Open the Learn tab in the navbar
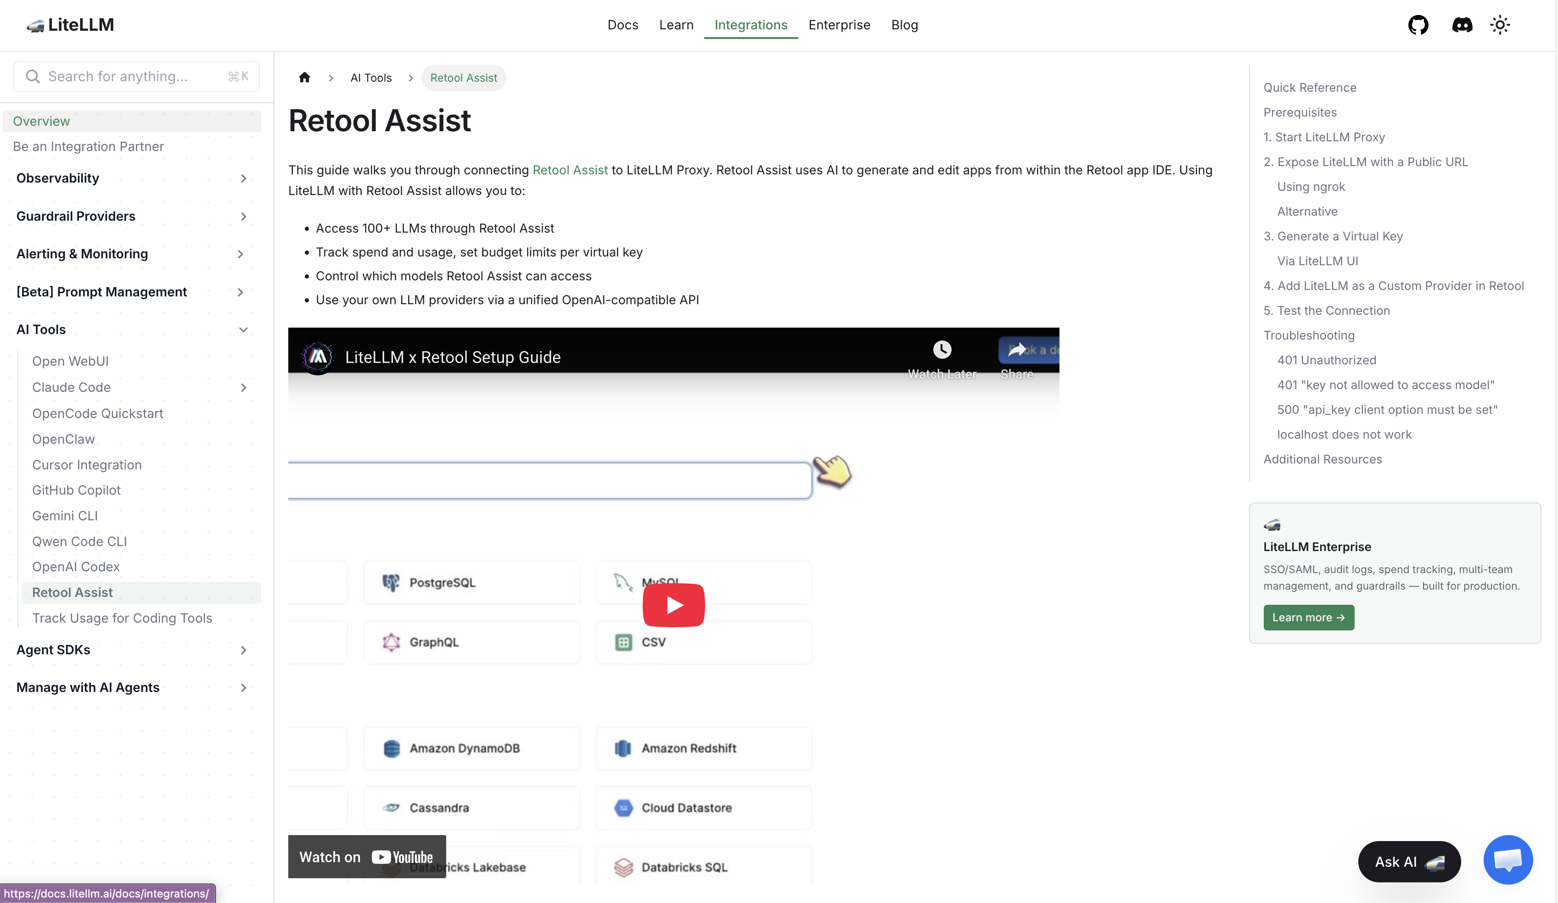Image resolution: width=1558 pixels, height=903 pixels. click(676, 25)
